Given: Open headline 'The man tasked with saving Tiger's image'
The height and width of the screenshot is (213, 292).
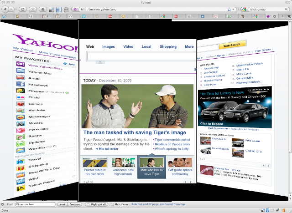Looking at the screenshot, I should coord(135,132).
